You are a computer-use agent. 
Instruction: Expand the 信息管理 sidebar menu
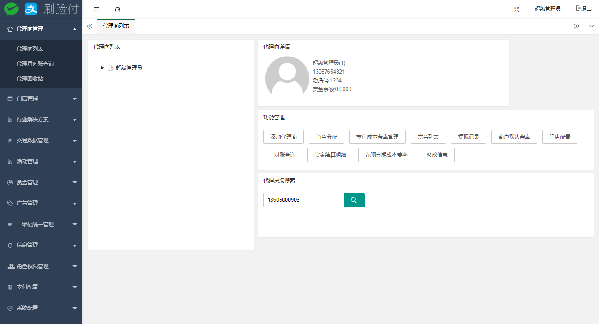point(41,245)
